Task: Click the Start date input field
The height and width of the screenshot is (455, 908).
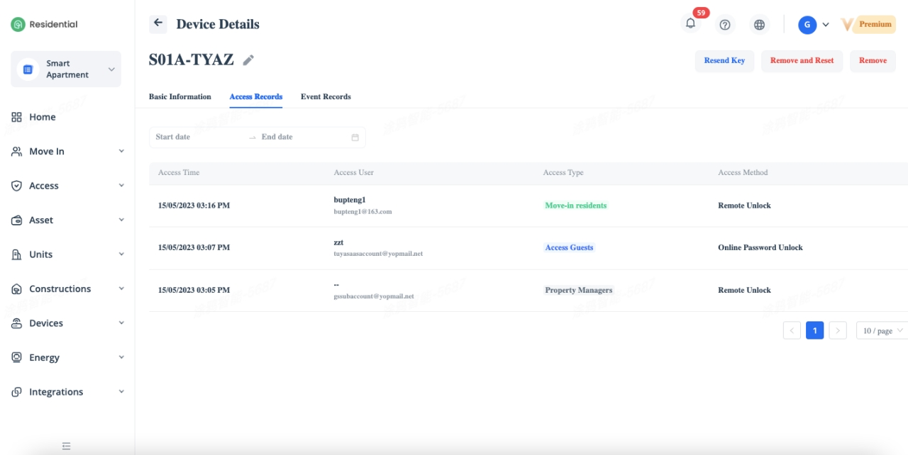Action: click(199, 137)
